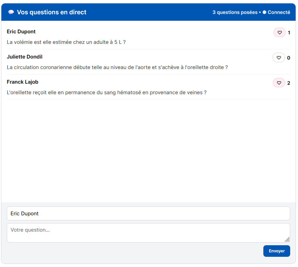Click the coronary circulation question text
The height and width of the screenshot is (267, 298).
point(117,67)
